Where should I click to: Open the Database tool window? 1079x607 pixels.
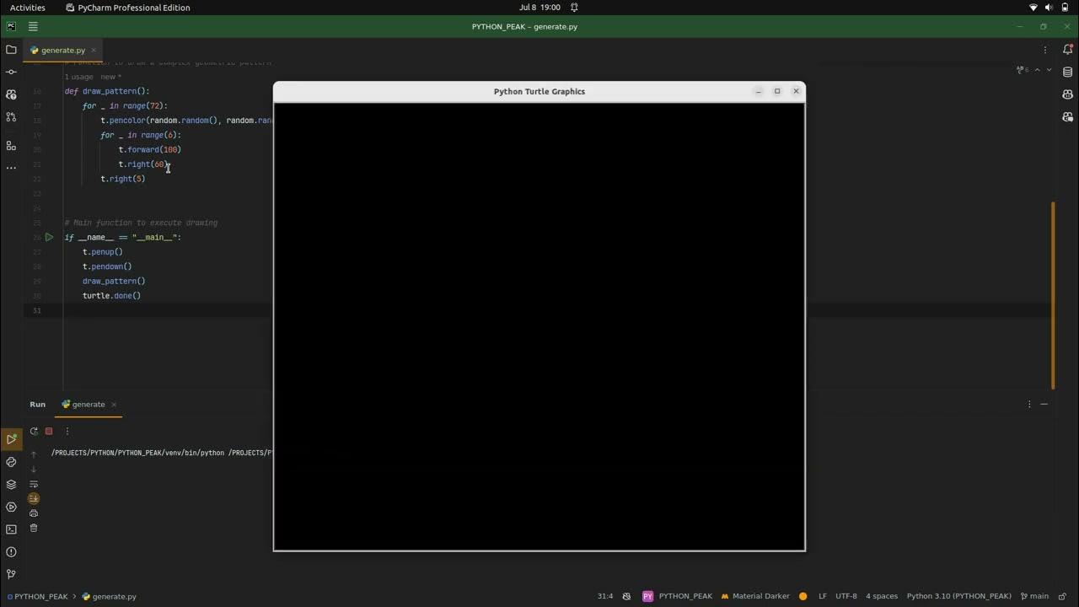(x=1068, y=72)
